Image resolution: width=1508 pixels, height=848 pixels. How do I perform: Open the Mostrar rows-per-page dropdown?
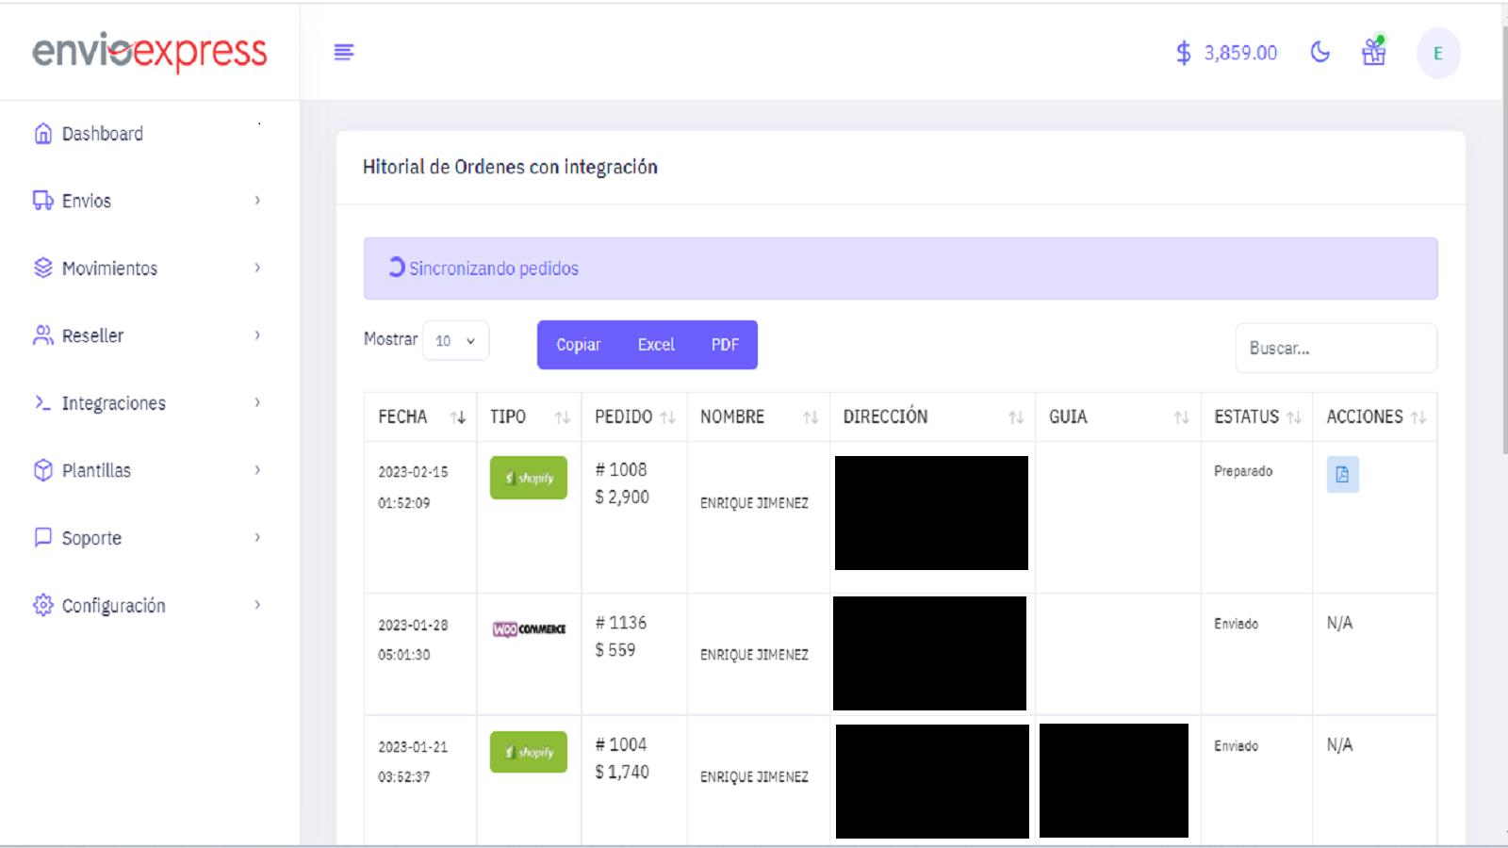click(456, 341)
